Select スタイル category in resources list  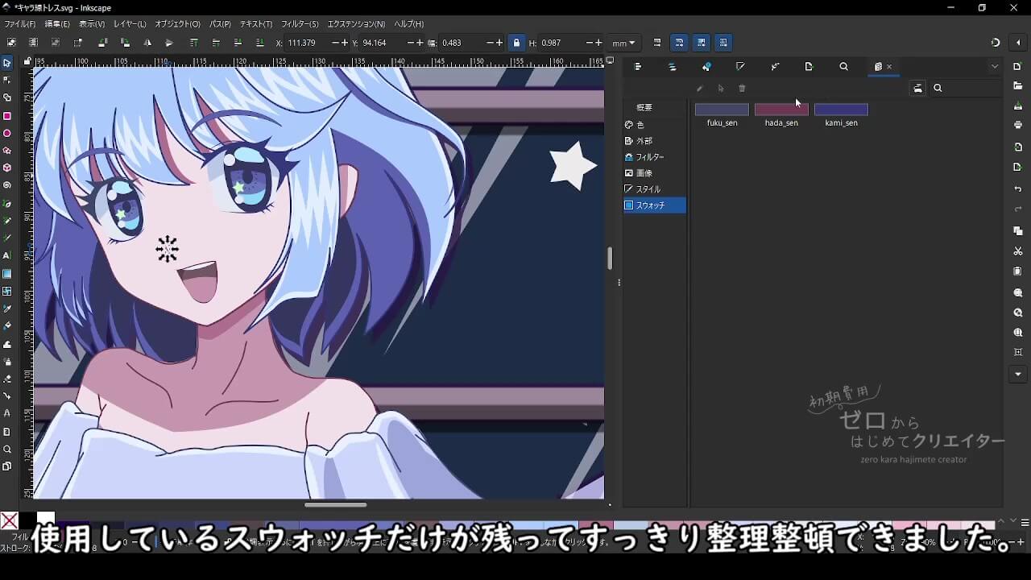coord(655,189)
